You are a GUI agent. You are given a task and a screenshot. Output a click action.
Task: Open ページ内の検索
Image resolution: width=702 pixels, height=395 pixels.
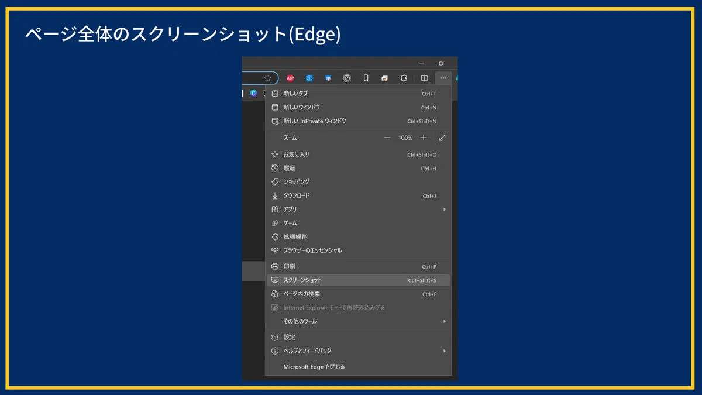[359, 294]
